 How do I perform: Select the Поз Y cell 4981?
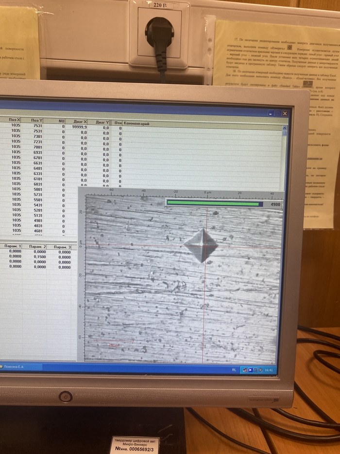click(x=32, y=220)
